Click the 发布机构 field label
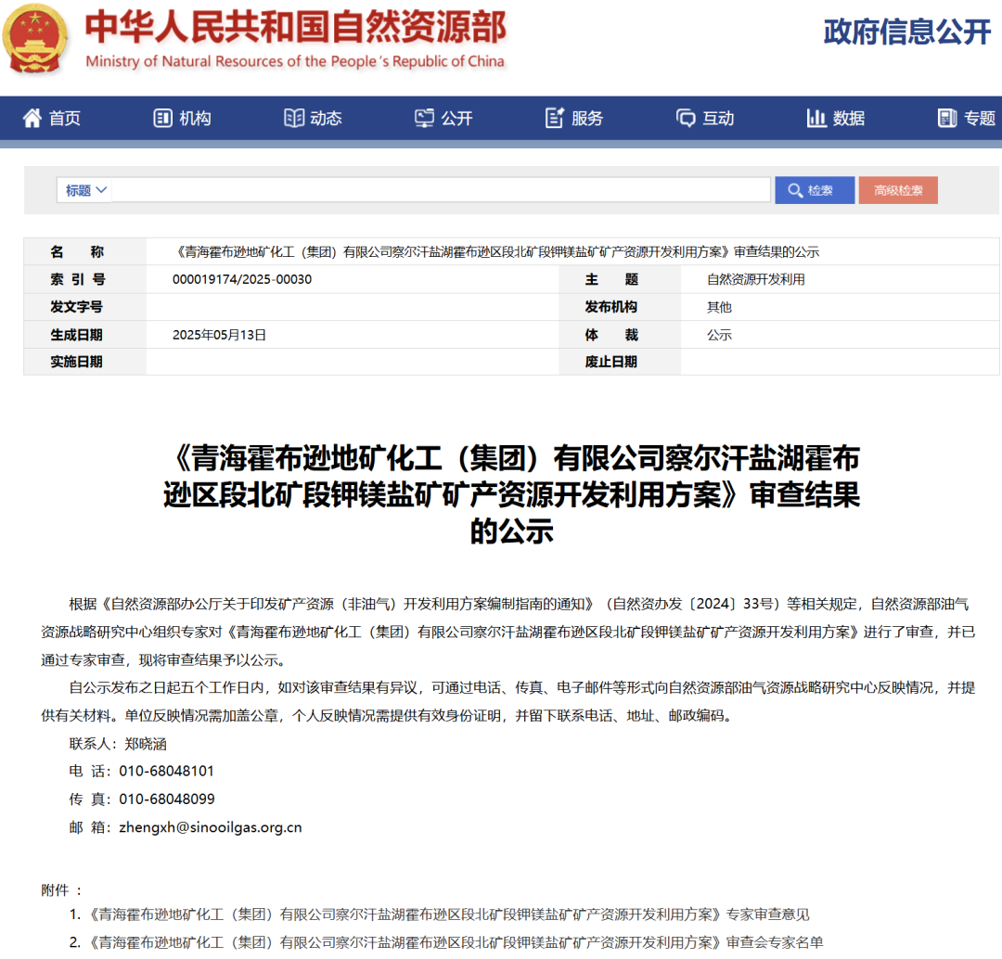This screenshot has width=1002, height=959. (x=610, y=307)
